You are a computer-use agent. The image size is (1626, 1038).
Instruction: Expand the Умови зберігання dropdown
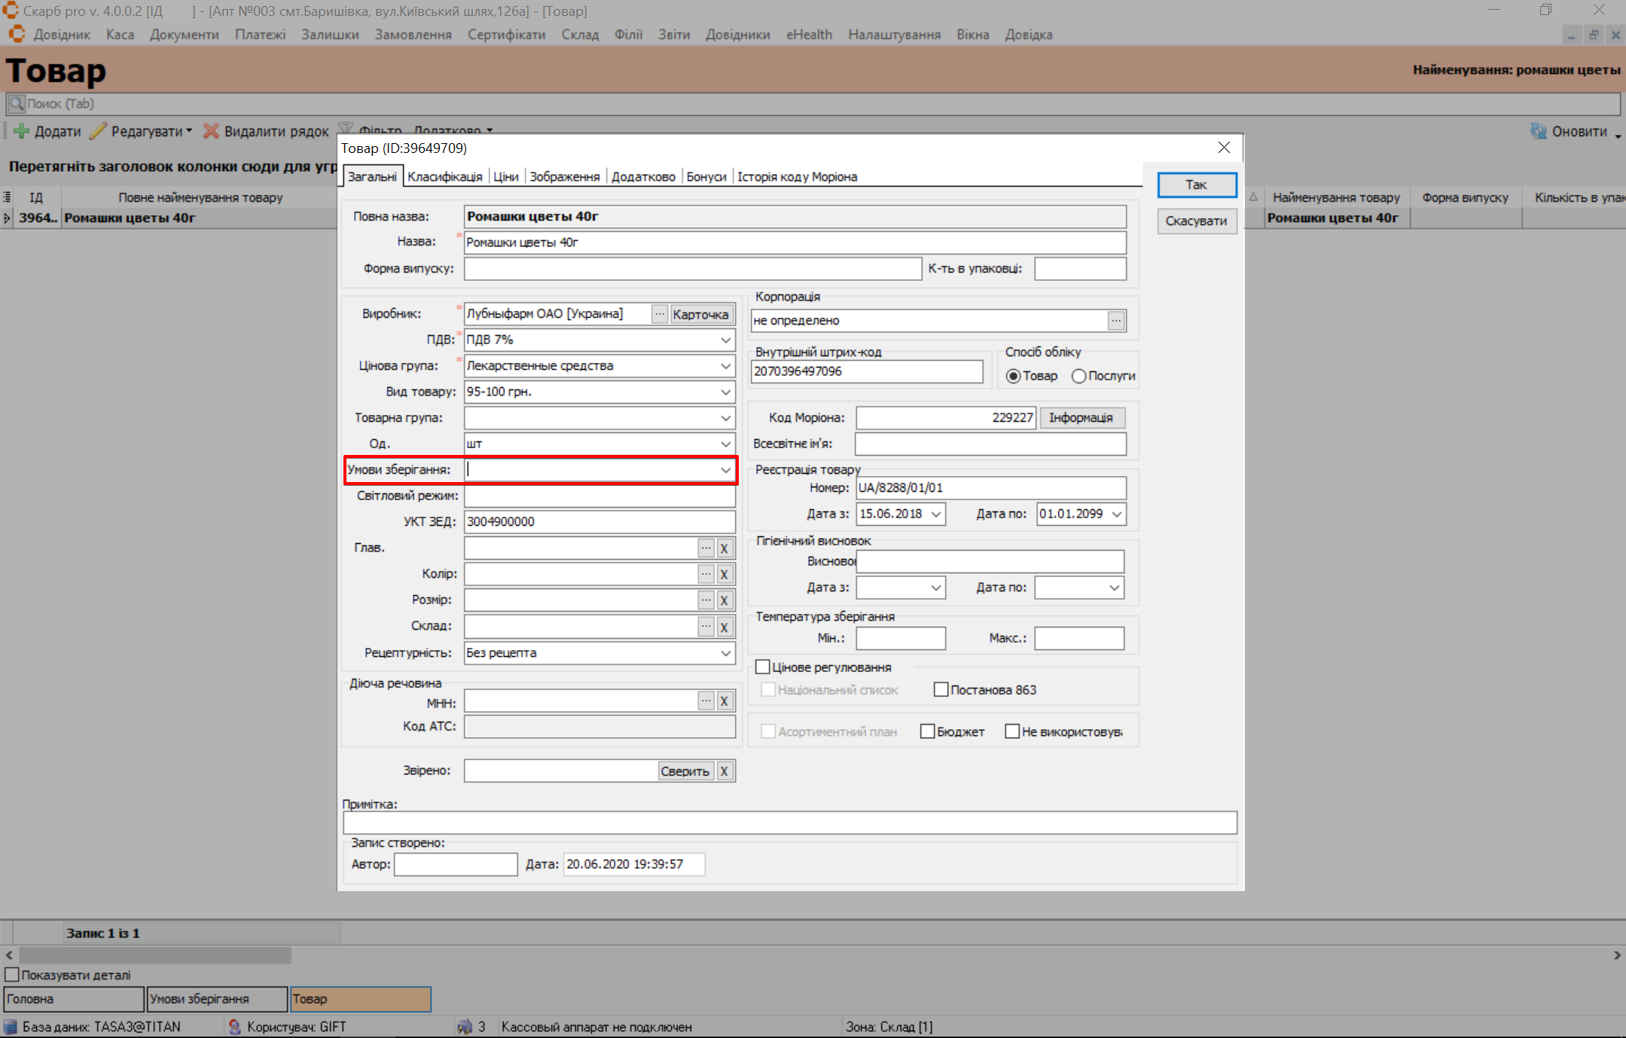tap(725, 470)
